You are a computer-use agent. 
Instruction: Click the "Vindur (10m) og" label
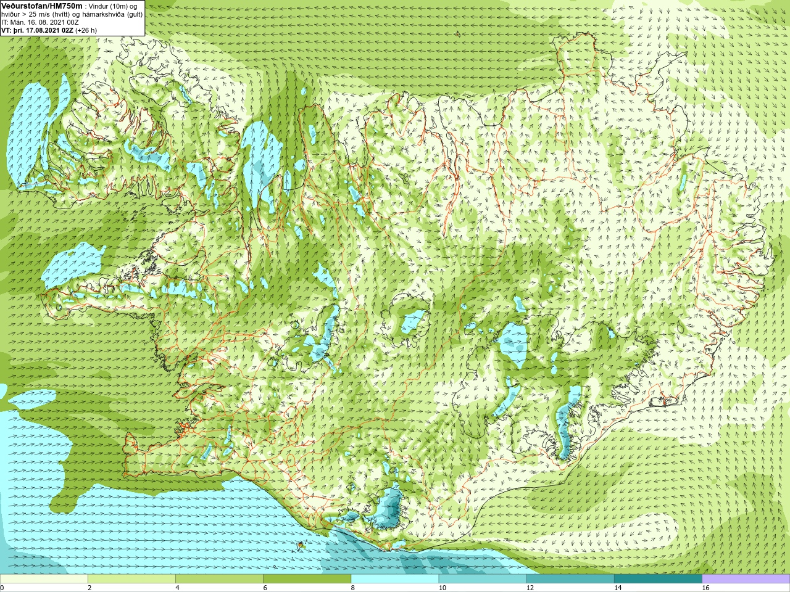[114, 6]
